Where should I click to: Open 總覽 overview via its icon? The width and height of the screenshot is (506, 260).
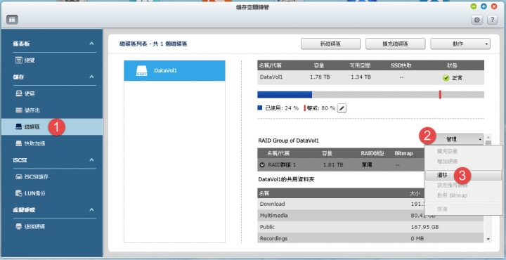pos(19,60)
